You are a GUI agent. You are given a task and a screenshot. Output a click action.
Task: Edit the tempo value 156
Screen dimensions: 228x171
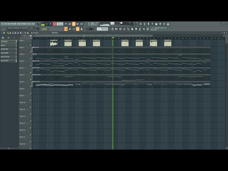60,24
